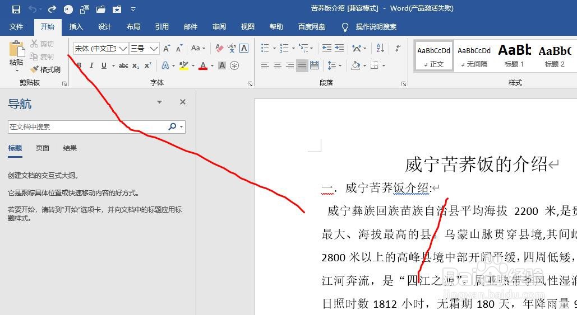The width and height of the screenshot is (577, 315).
Task: Apply distributed alignment icon
Action: coord(315,65)
